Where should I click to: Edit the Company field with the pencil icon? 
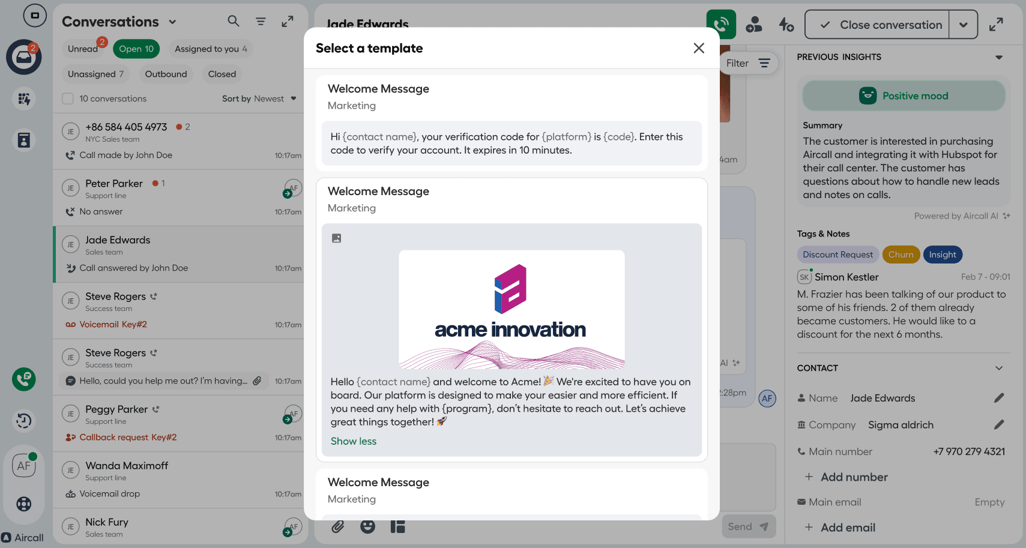coord(1000,424)
